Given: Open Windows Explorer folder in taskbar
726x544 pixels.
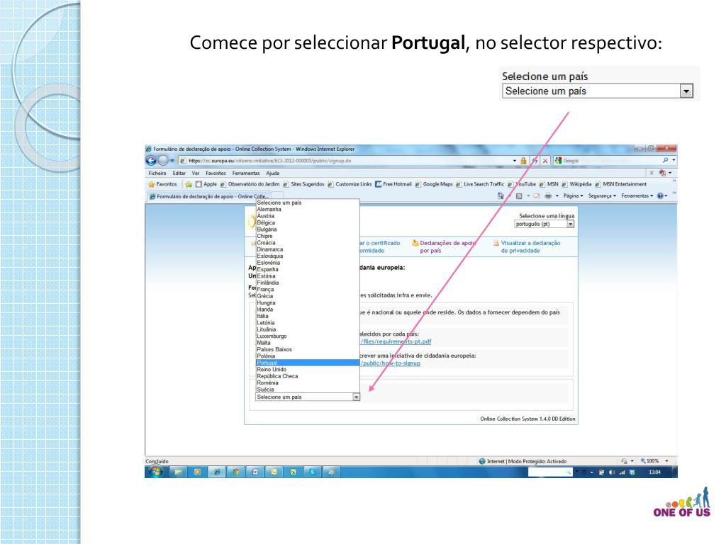Looking at the screenshot, I should coord(178,472).
